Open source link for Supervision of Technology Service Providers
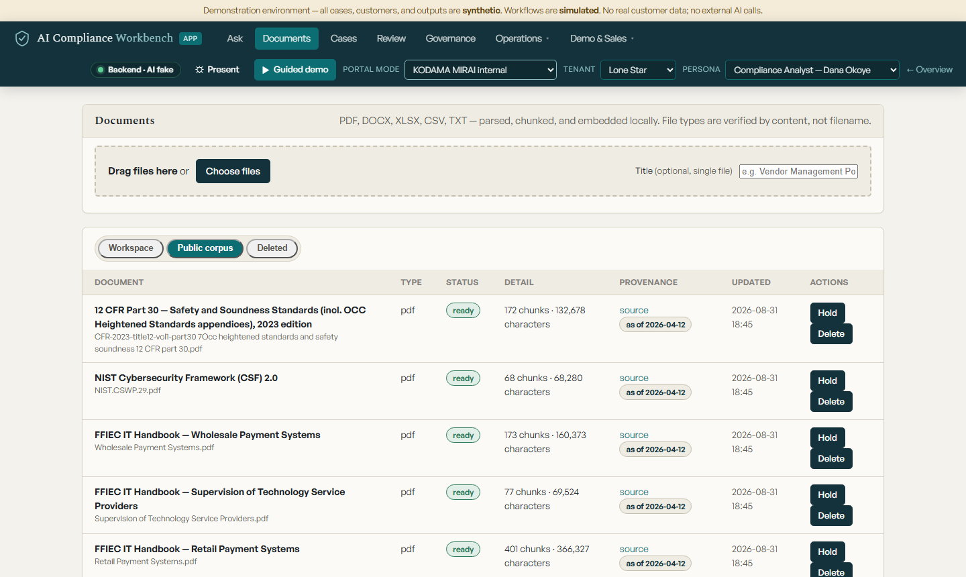966x577 pixels. pos(634,492)
